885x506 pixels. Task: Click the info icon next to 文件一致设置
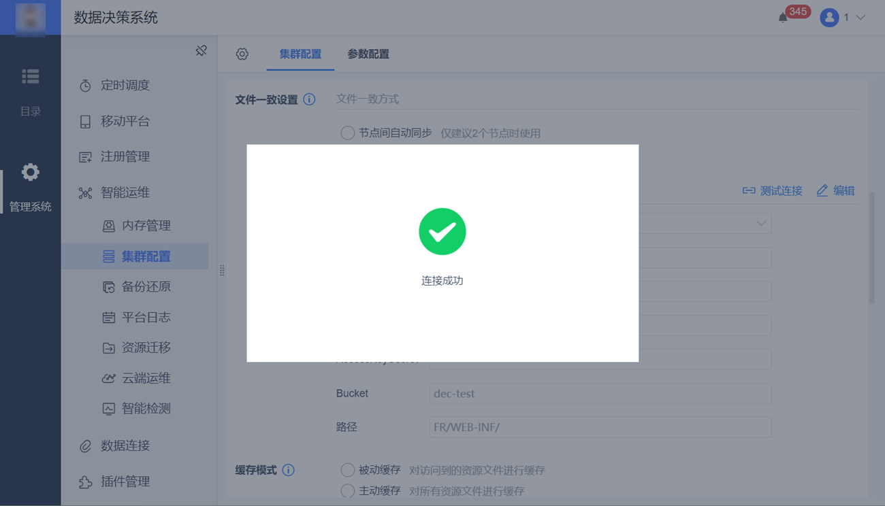(309, 99)
